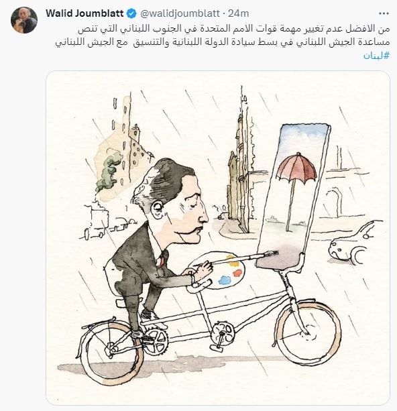Click the blue verified badge icon
The height and width of the screenshot is (411, 397).
coord(131,13)
